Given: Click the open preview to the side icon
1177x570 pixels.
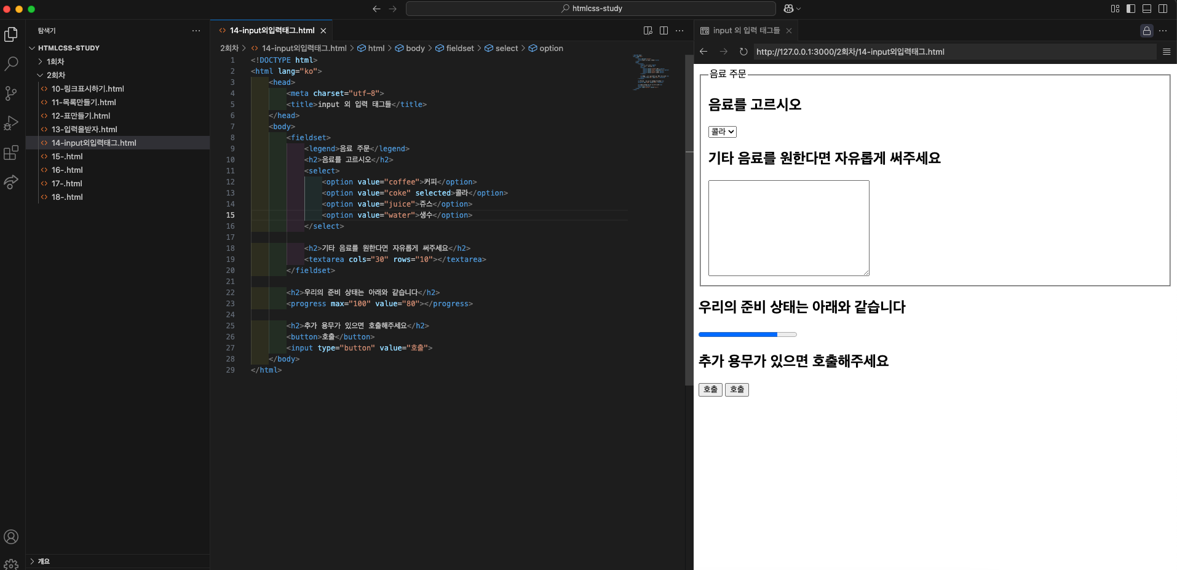Looking at the screenshot, I should pyautogui.click(x=648, y=31).
